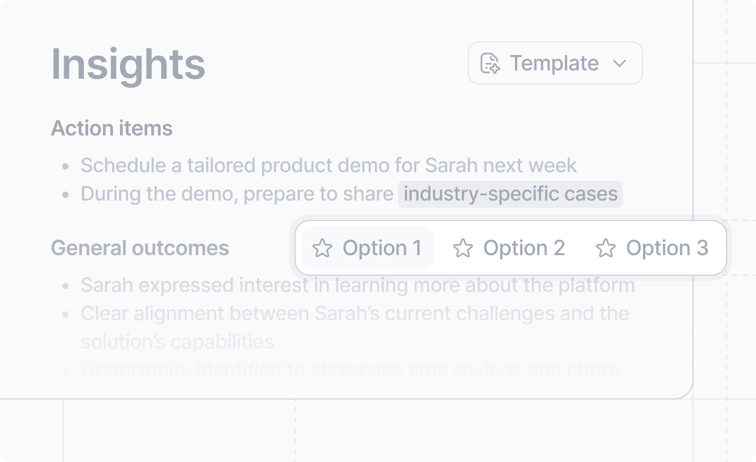The width and height of the screenshot is (756, 462).
Task: Click the highlighted industry-specific cases text
Action: click(x=510, y=194)
